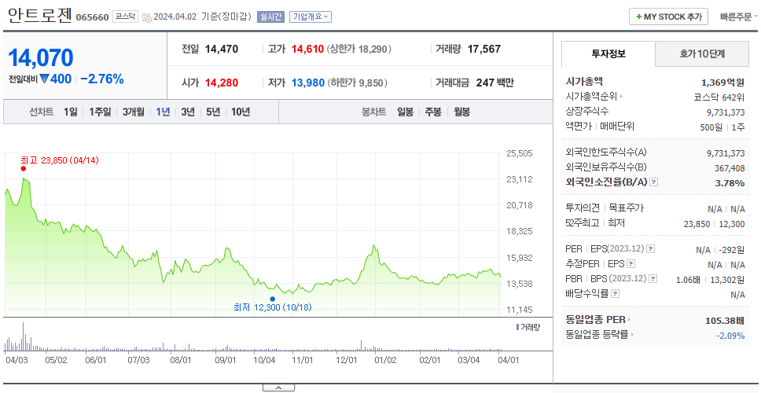
Task: Click the help icon next to PBR BPS(2023.12)
Action: (x=653, y=279)
